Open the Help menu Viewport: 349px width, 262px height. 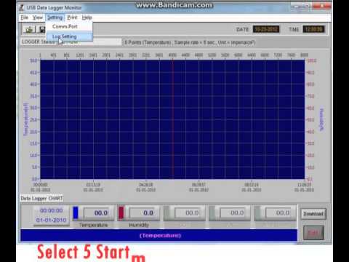pyautogui.click(x=87, y=17)
